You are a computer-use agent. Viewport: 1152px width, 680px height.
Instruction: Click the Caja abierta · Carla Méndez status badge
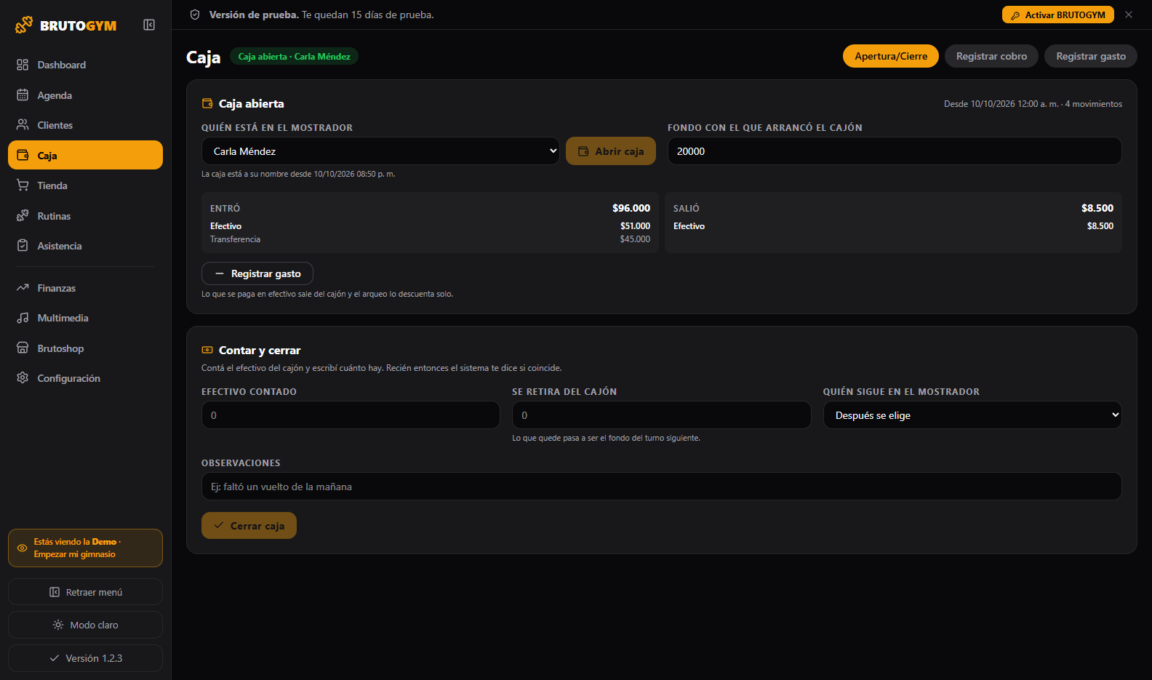click(294, 56)
